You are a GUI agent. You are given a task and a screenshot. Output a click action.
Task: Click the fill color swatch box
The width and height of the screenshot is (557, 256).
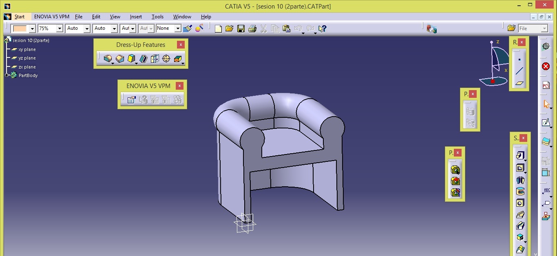click(x=20, y=29)
